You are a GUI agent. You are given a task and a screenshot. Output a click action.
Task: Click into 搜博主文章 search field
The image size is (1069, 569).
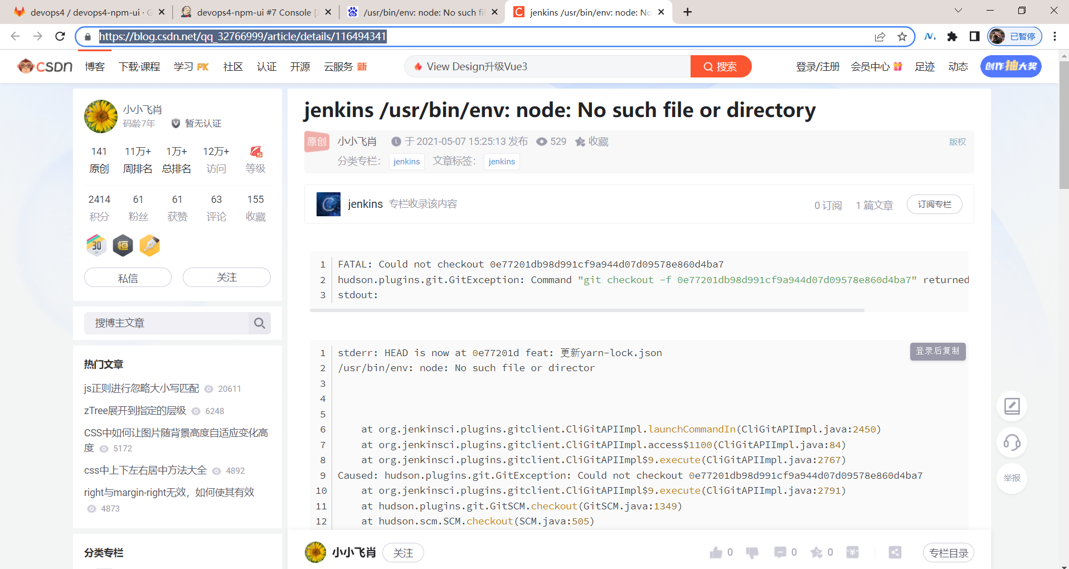pyautogui.click(x=166, y=323)
